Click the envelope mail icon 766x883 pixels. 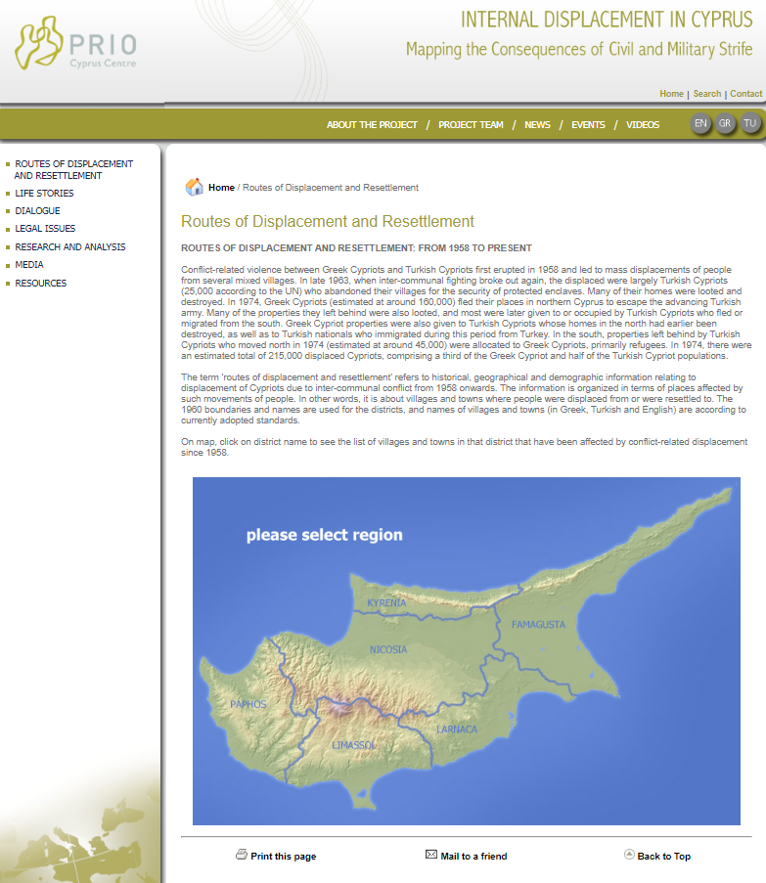430,855
